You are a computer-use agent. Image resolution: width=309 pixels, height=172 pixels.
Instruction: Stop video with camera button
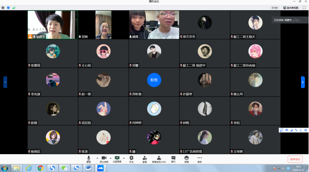(104, 159)
